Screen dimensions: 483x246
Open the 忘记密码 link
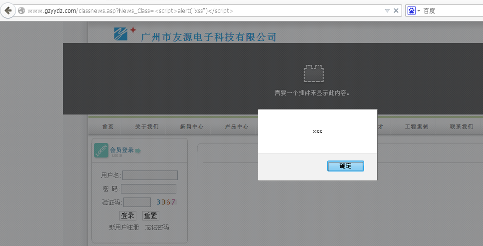pos(157,227)
